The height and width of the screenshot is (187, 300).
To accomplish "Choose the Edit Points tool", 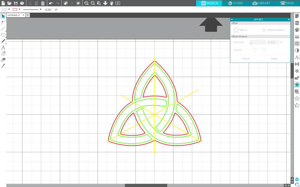I will pyautogui.click(x=3, y=22).
